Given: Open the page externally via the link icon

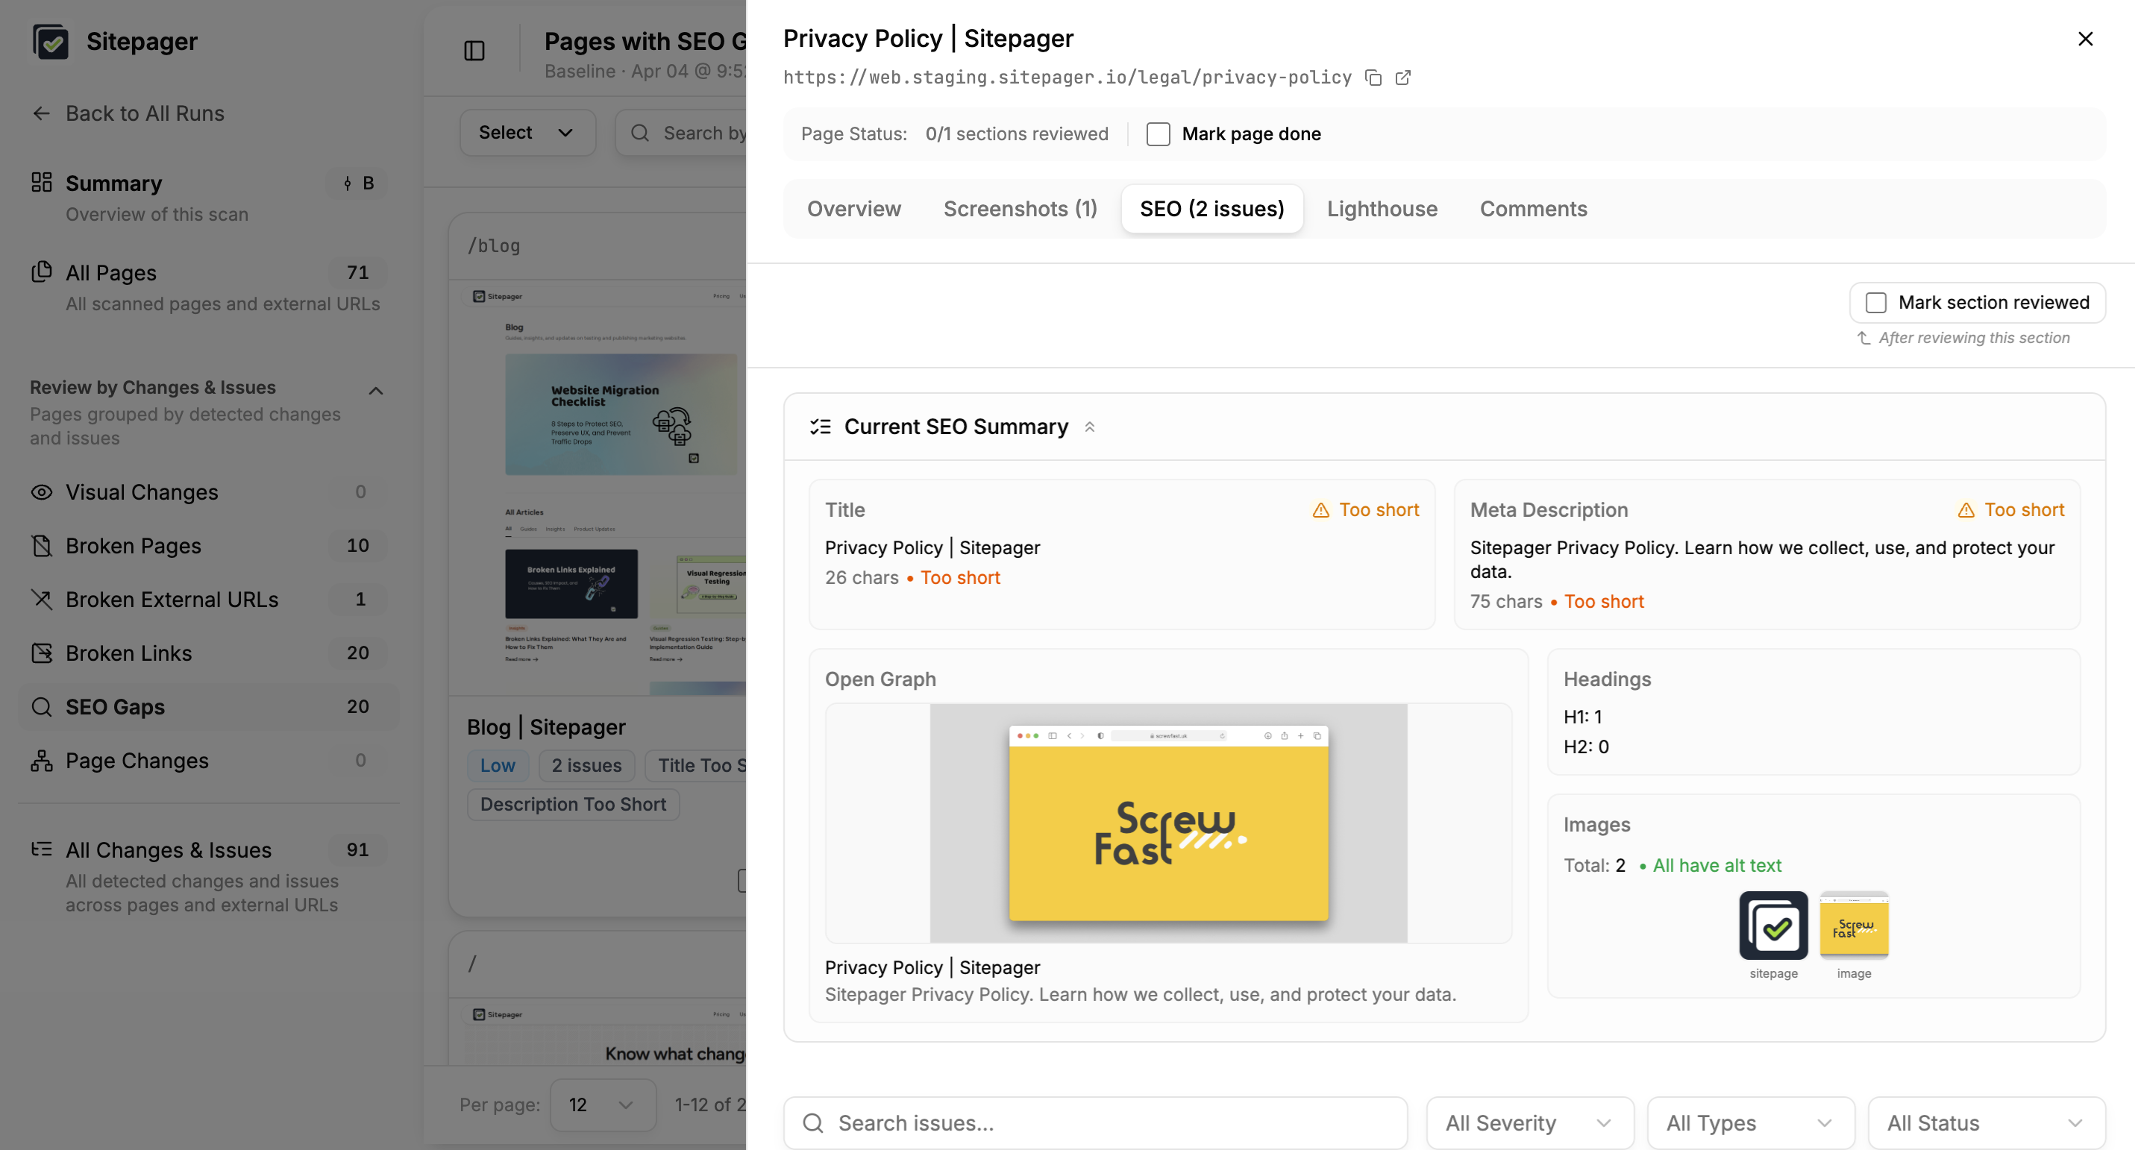Looking at the screenshot, I should pos(1402,77).
